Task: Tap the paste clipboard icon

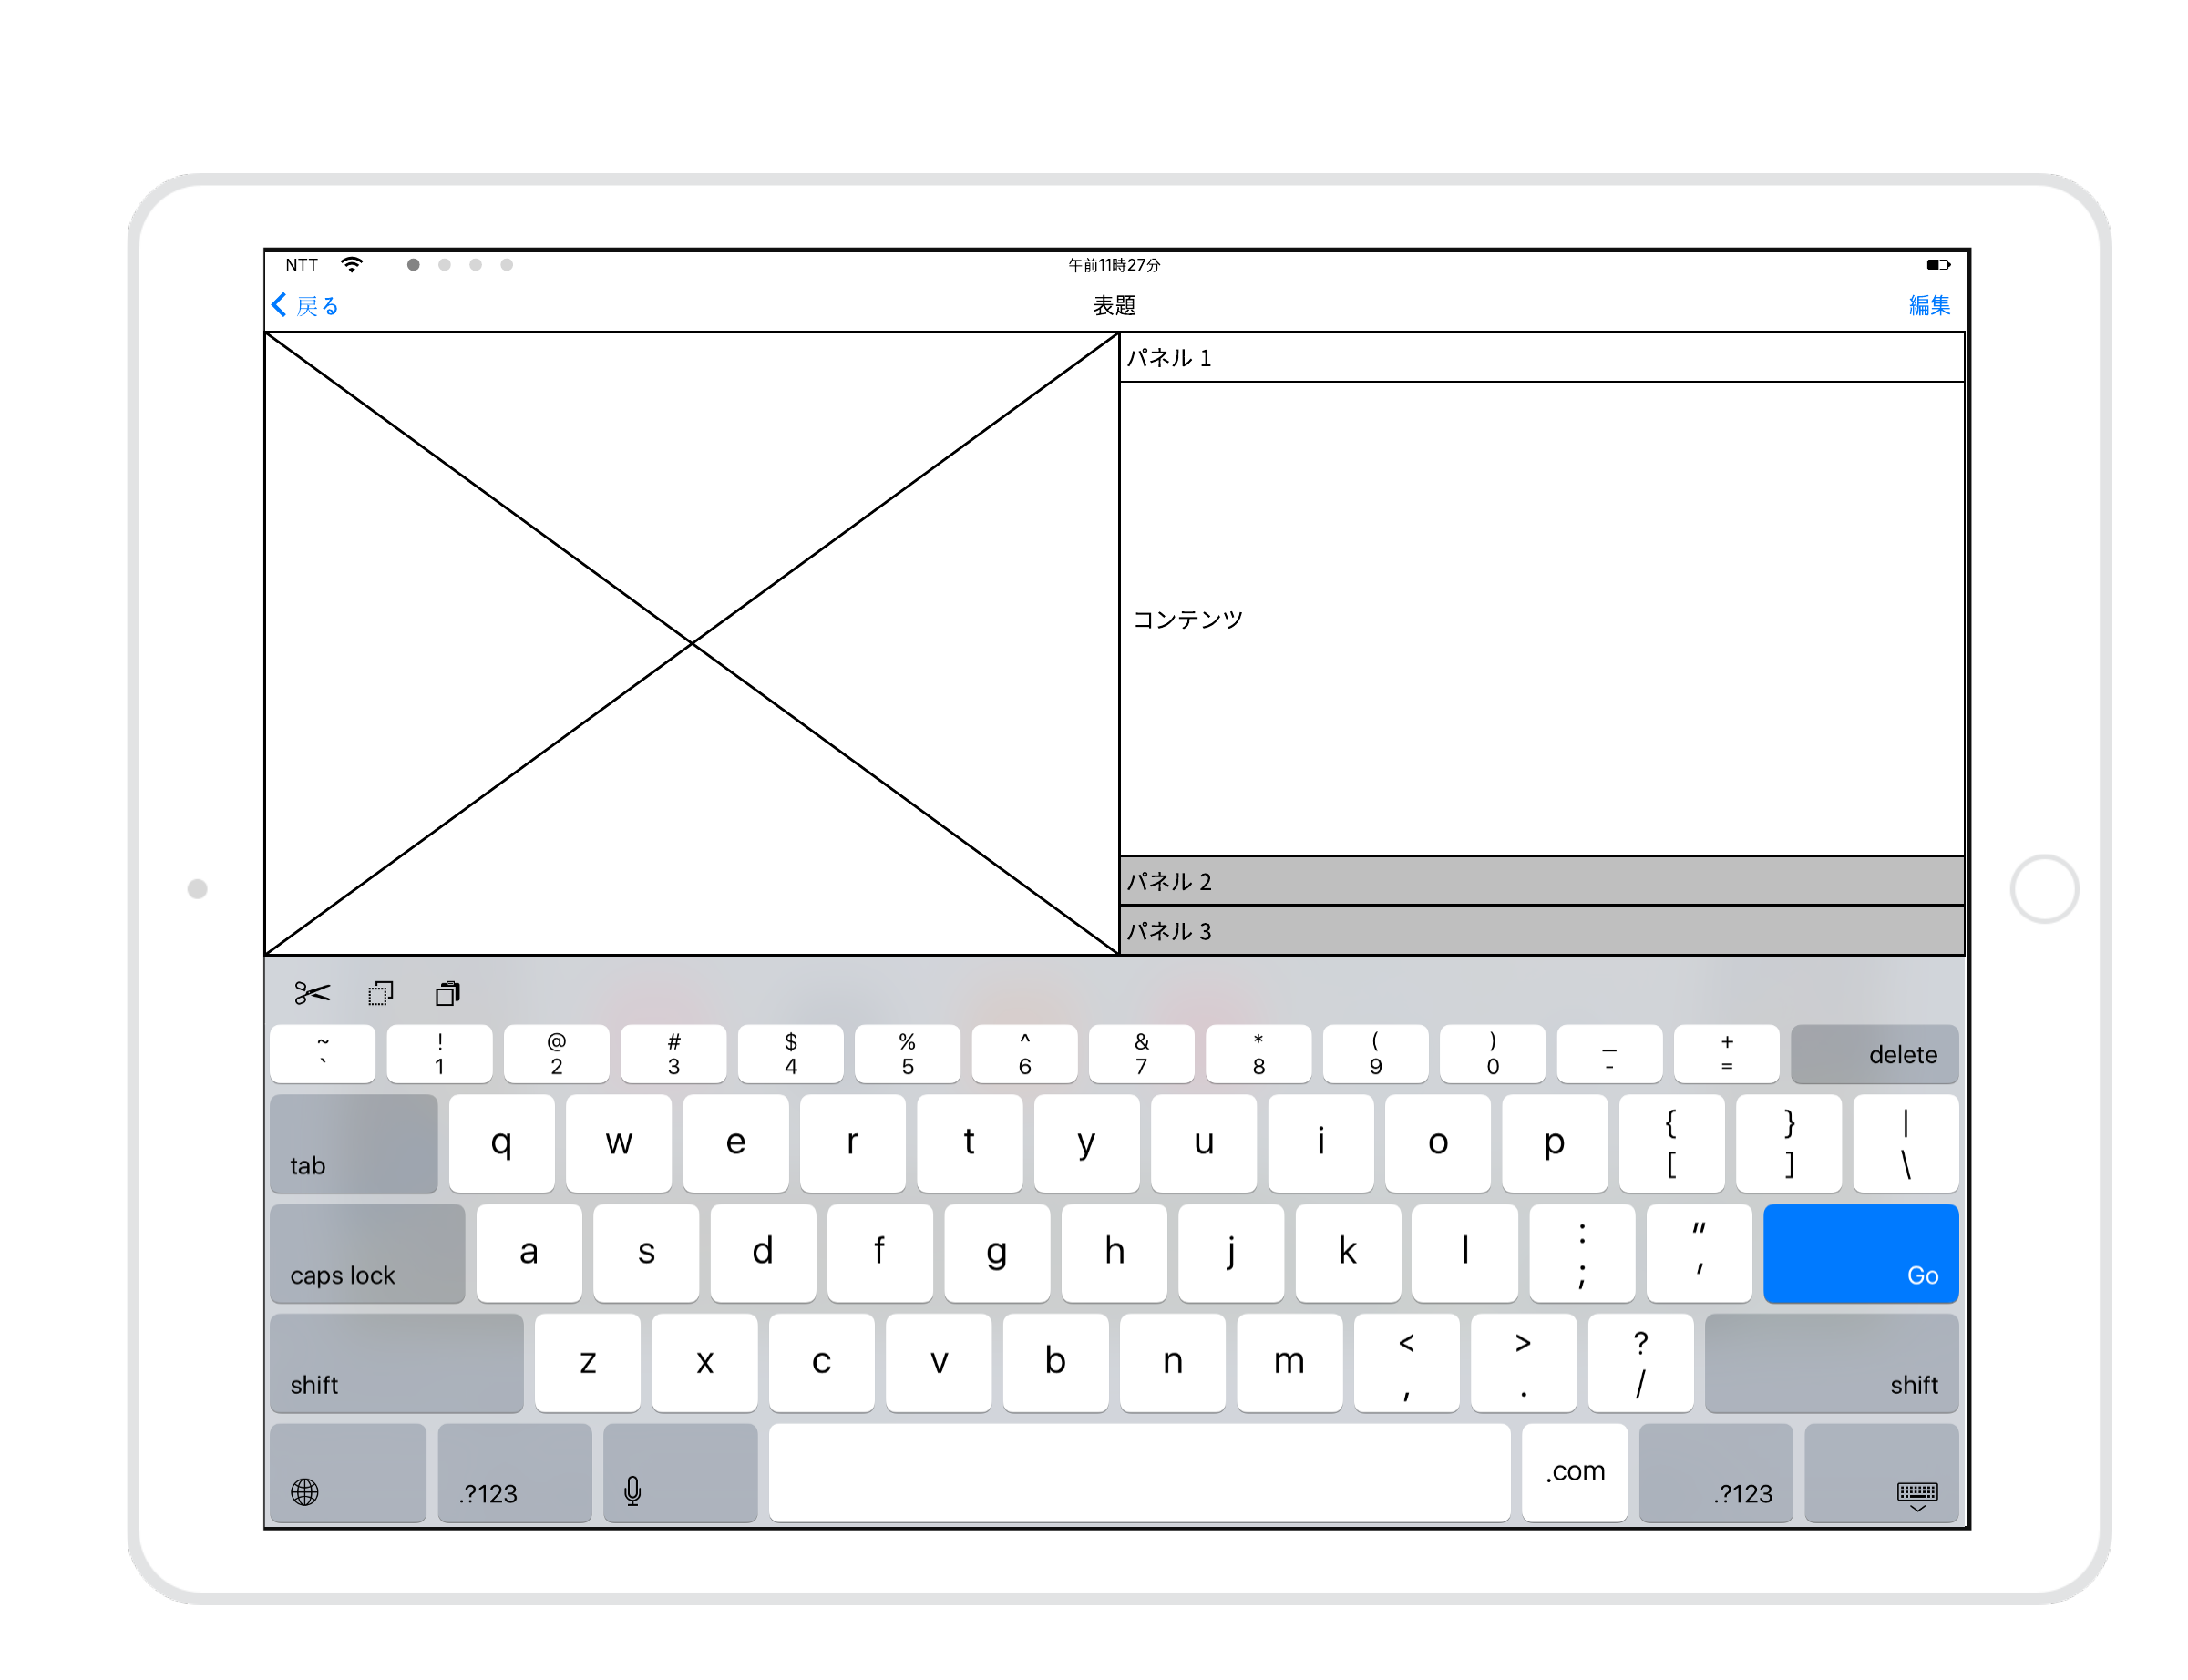Action: (447, 993)
